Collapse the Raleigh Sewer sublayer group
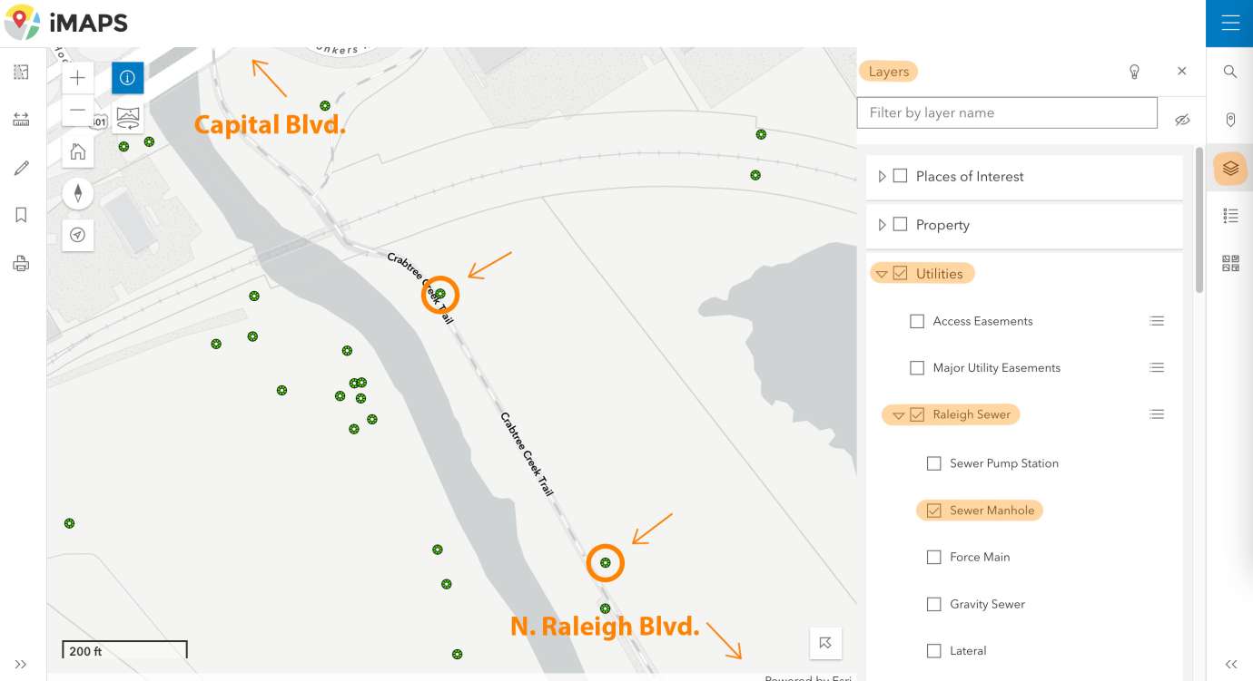 pyautogui.click(x=898, y=415)
